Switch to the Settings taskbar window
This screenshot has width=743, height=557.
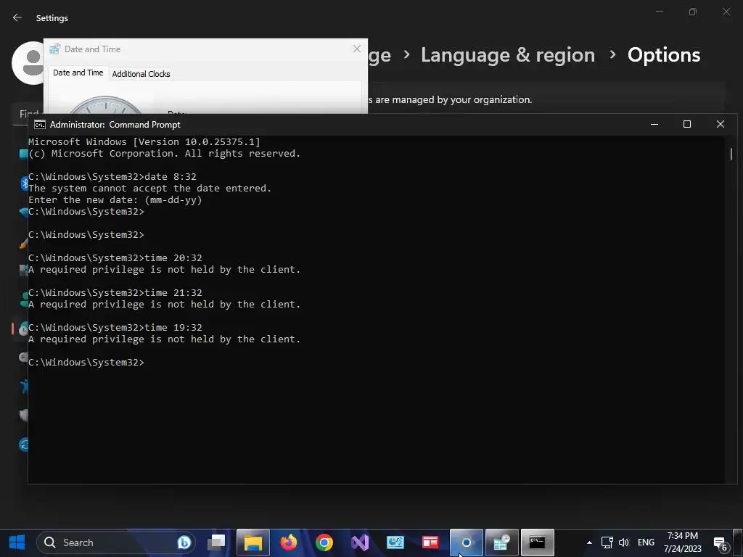[467, 542]
